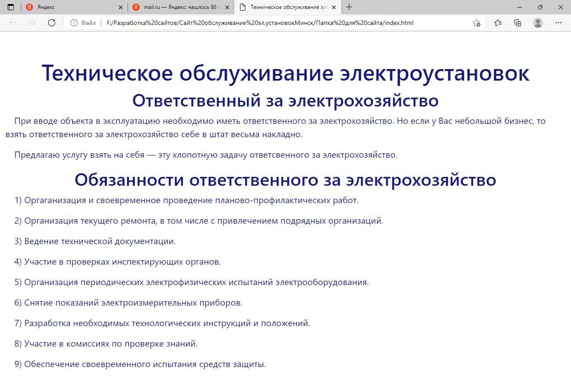Refresh the current page
The image size is (571, 384).
(x=52, y=23)
